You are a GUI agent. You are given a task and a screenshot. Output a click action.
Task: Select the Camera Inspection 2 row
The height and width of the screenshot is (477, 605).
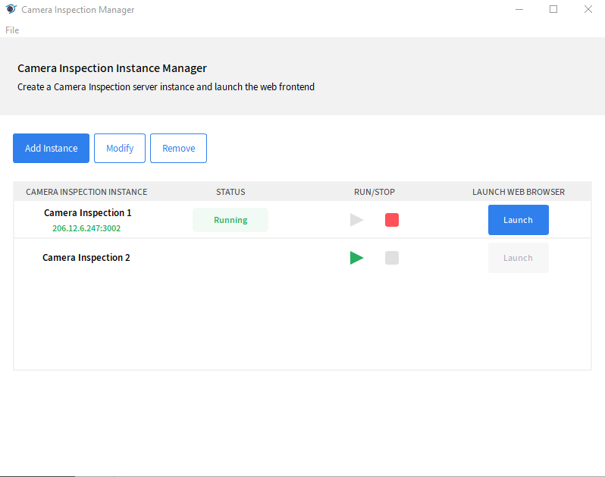302,258
